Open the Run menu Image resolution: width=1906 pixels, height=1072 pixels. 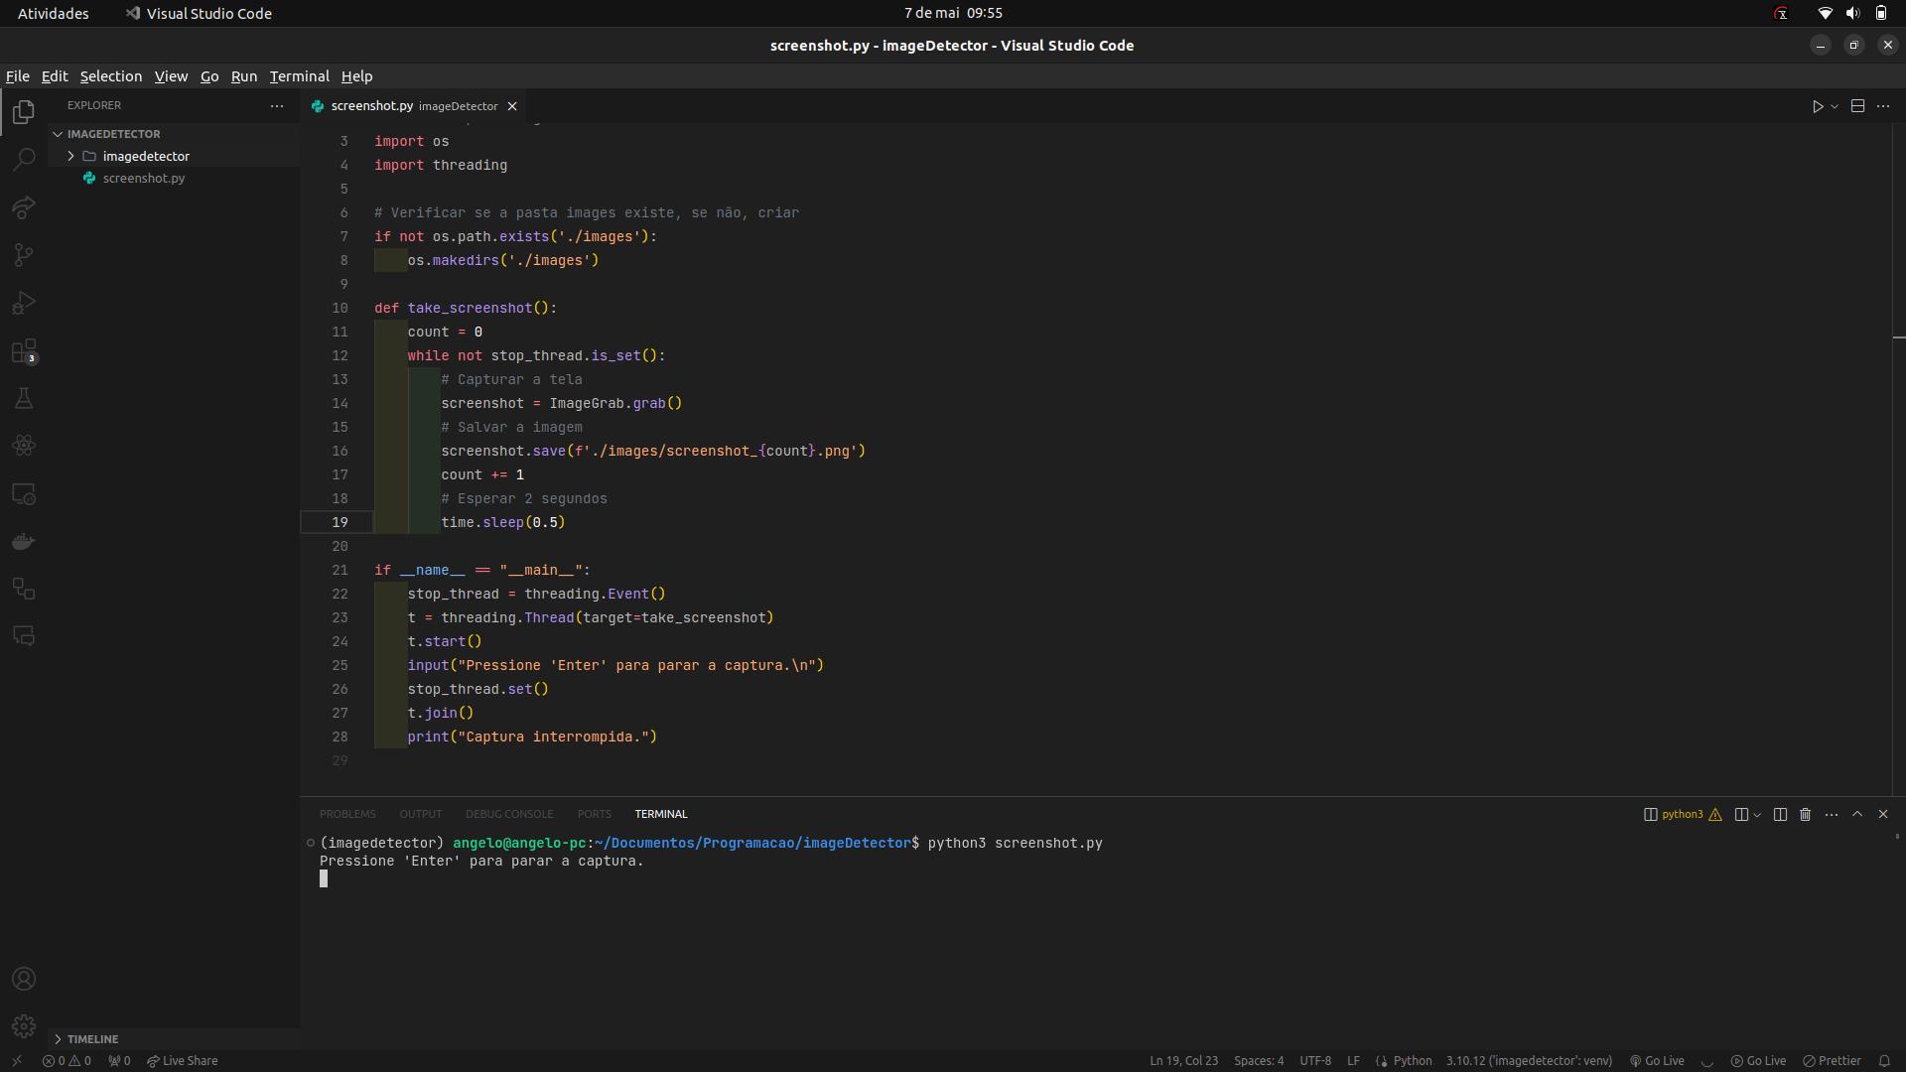pyautogui.click(x=244, y=76)
